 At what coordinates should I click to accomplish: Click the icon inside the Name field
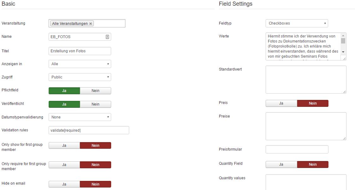(107, 37)
